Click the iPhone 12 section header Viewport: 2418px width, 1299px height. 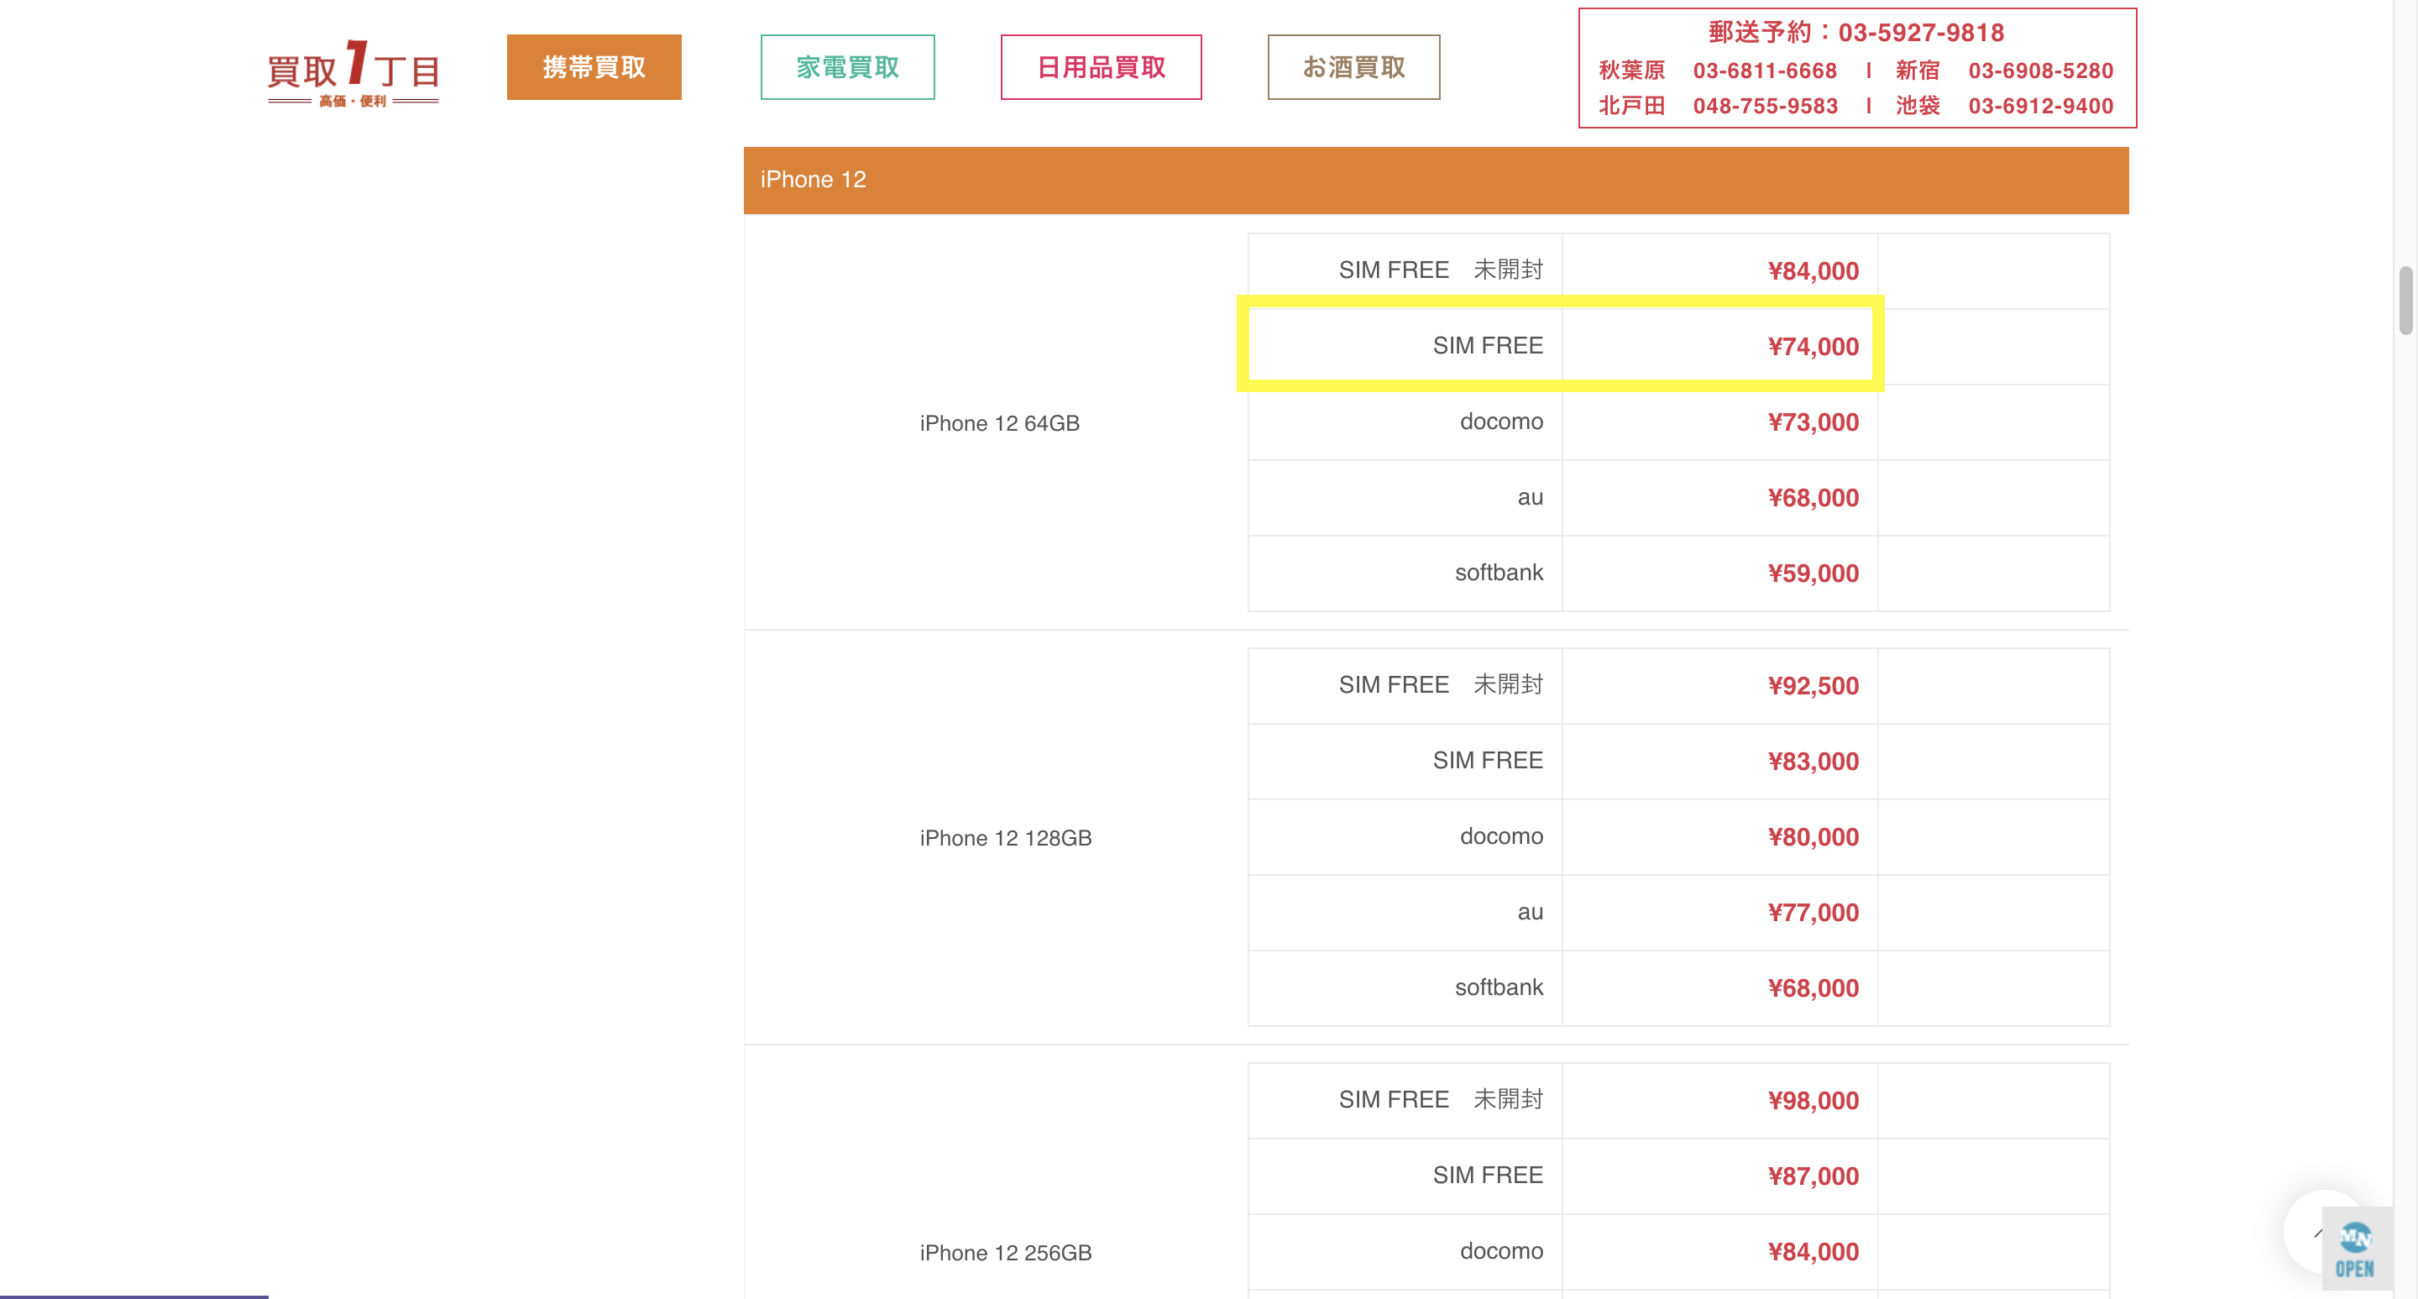[x=1435, y=181]
